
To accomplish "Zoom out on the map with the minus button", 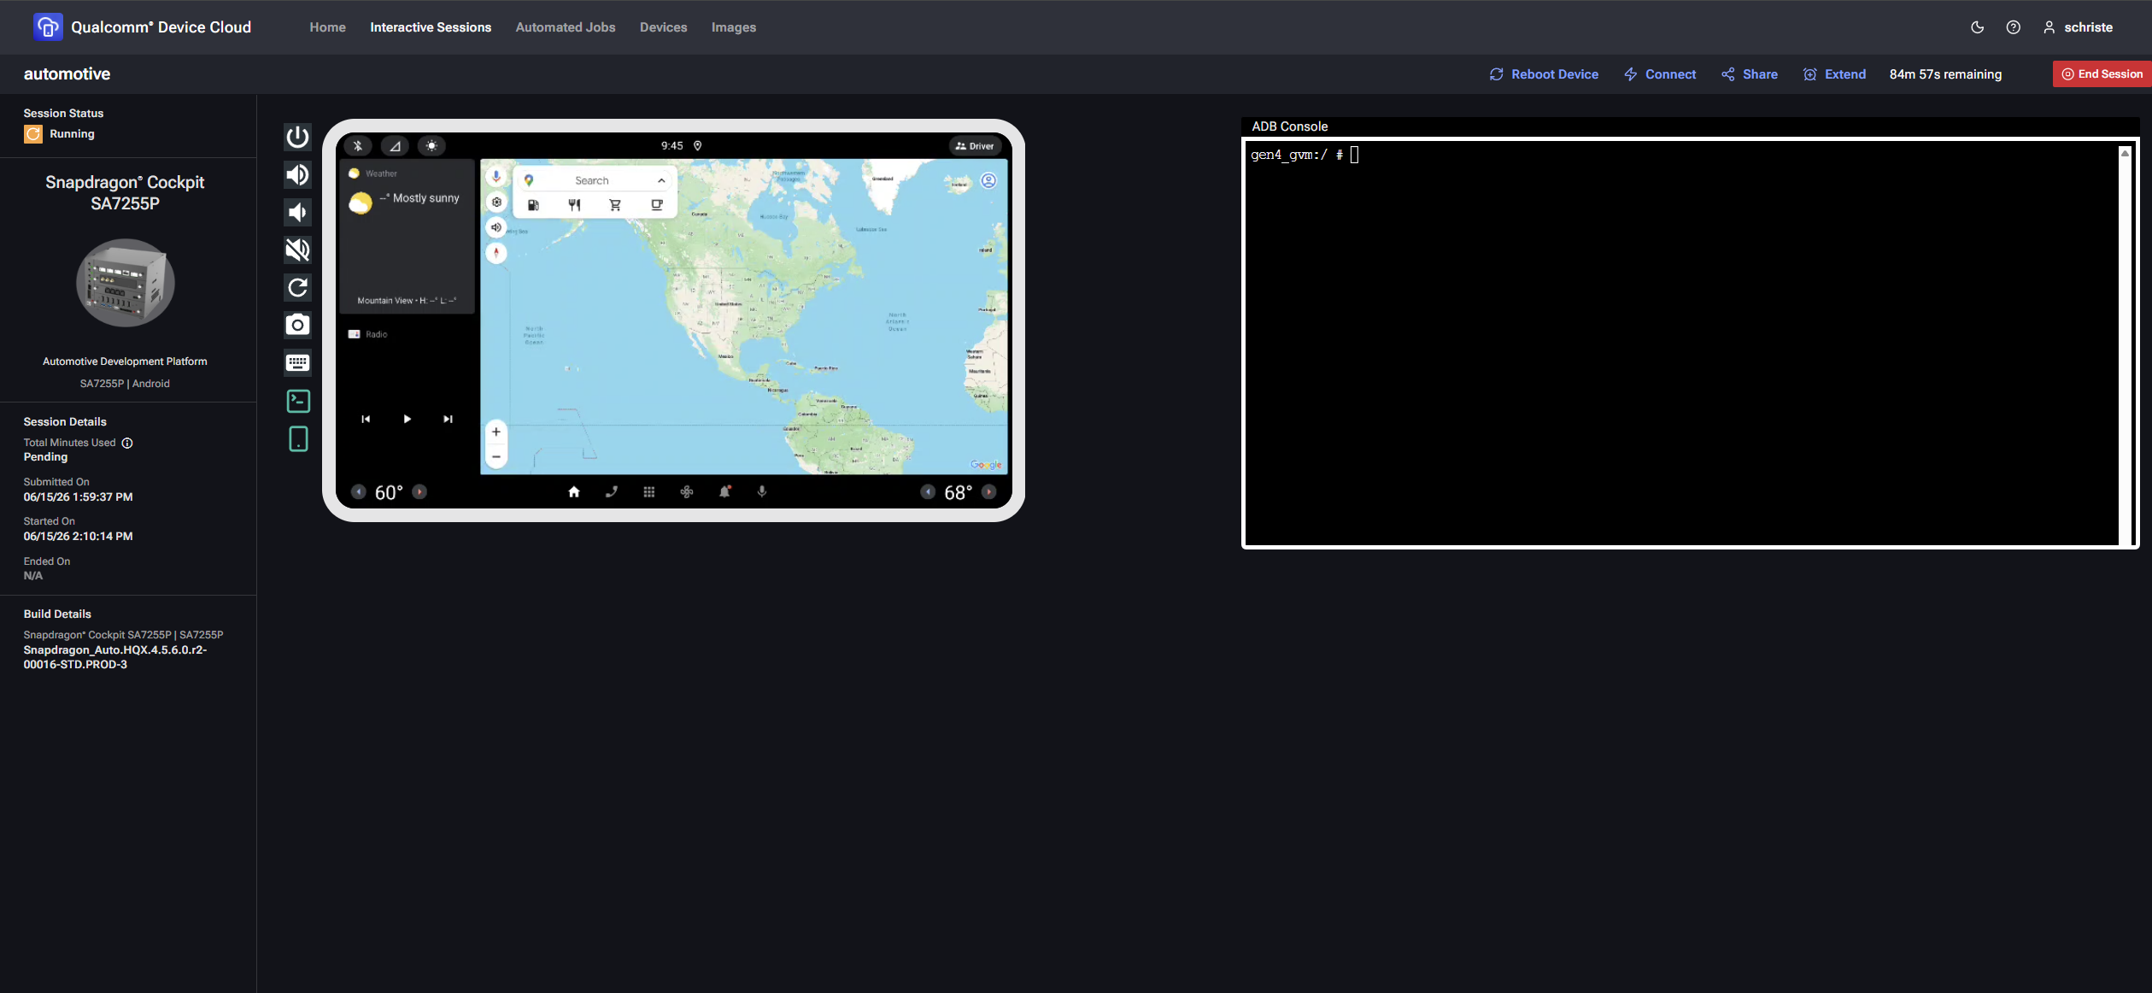I will (x=496, y=456).
